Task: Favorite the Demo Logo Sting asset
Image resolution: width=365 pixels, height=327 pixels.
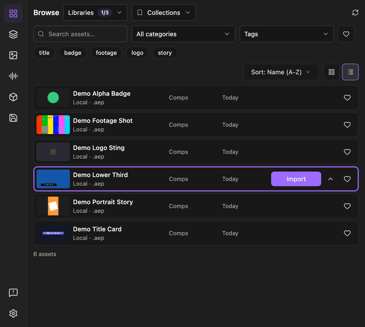Action: (347, 152)
